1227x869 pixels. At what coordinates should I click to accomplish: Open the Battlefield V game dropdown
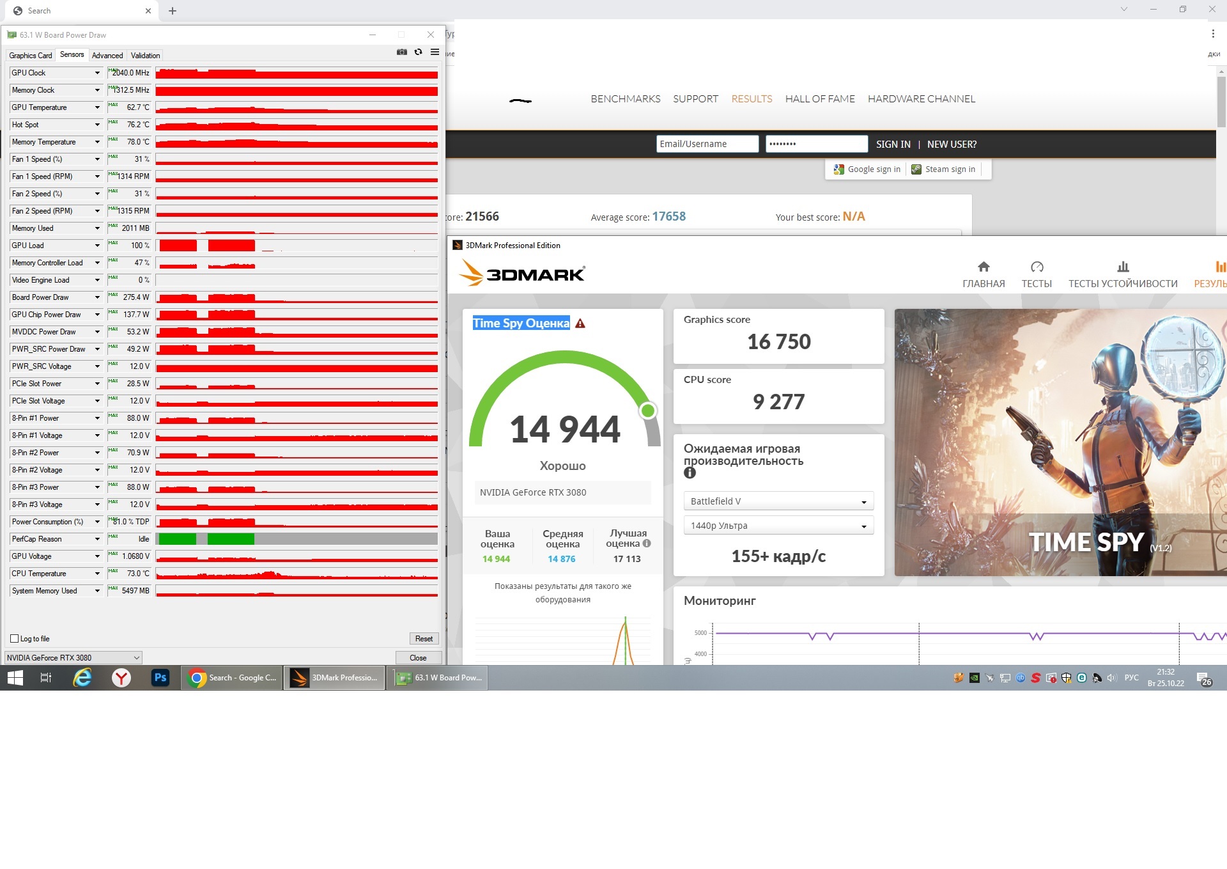(x=778, y=501)
